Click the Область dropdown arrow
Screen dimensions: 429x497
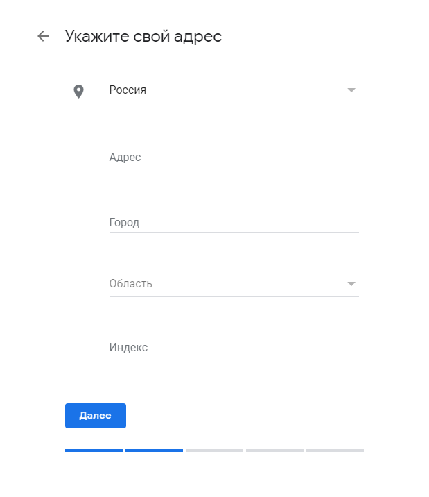click(x=351, y=284)
